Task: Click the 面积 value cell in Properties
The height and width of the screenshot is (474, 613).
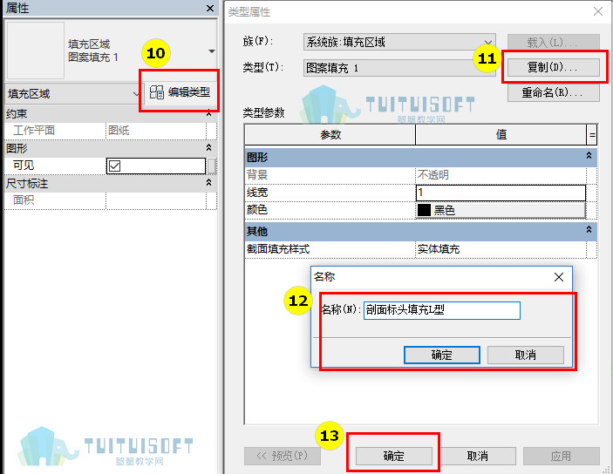Action: [156, 200]
